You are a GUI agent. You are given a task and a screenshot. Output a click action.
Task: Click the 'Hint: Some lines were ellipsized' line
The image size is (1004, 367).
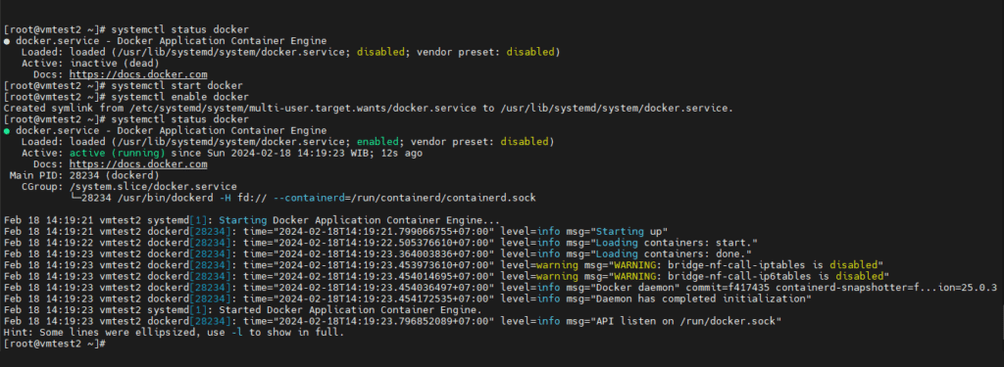click(174, 333)
